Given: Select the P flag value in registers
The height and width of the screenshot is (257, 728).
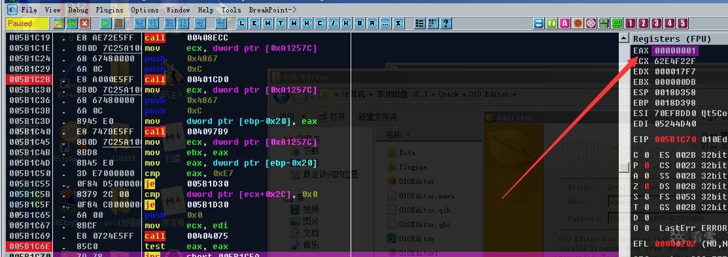Looking at the screenshot, I should (647, 165).
